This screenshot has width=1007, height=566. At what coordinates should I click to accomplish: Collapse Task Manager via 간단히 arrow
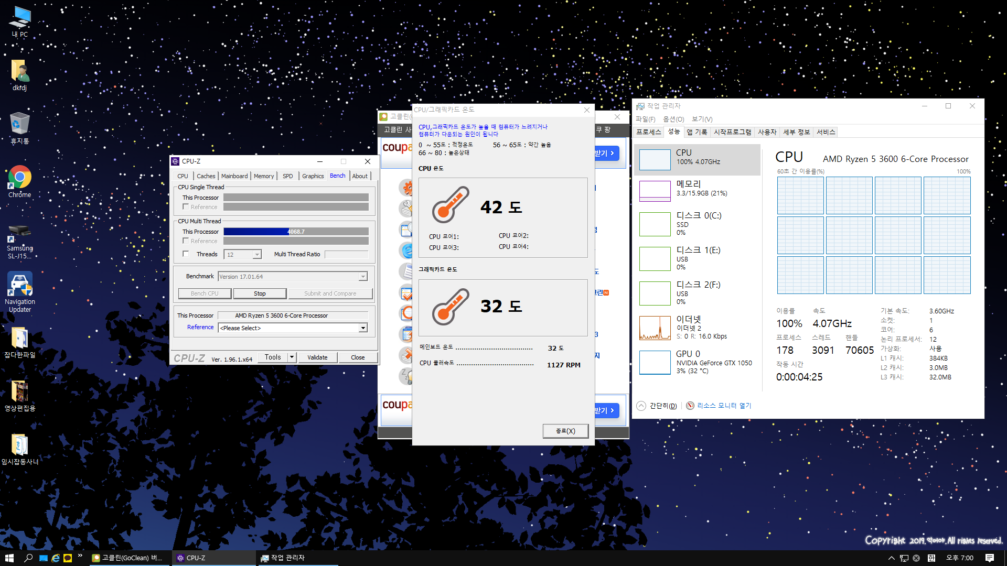(x=641, y=406)
